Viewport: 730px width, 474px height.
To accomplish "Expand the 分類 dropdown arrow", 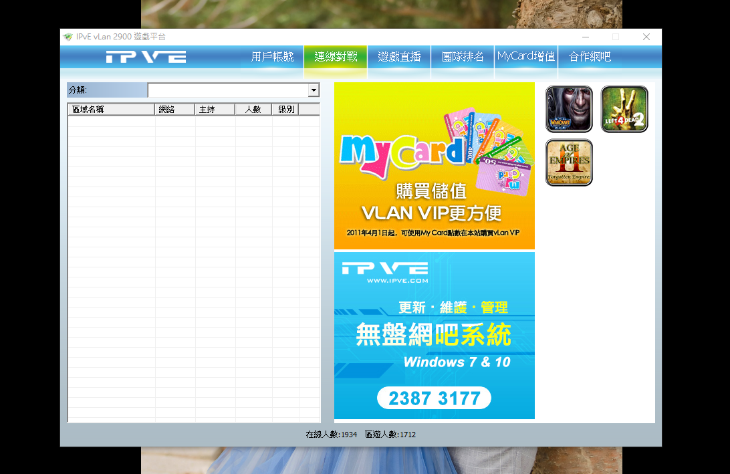I will pos(313,90).
